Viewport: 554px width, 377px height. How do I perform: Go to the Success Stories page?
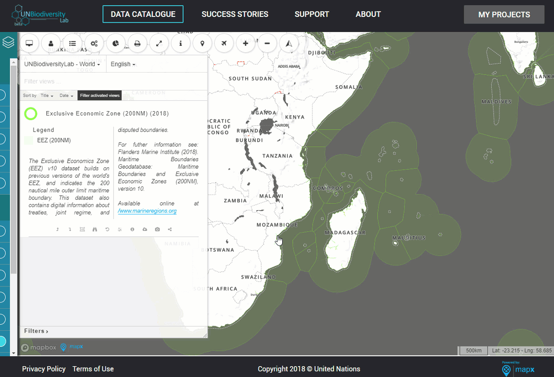[235, 15]
